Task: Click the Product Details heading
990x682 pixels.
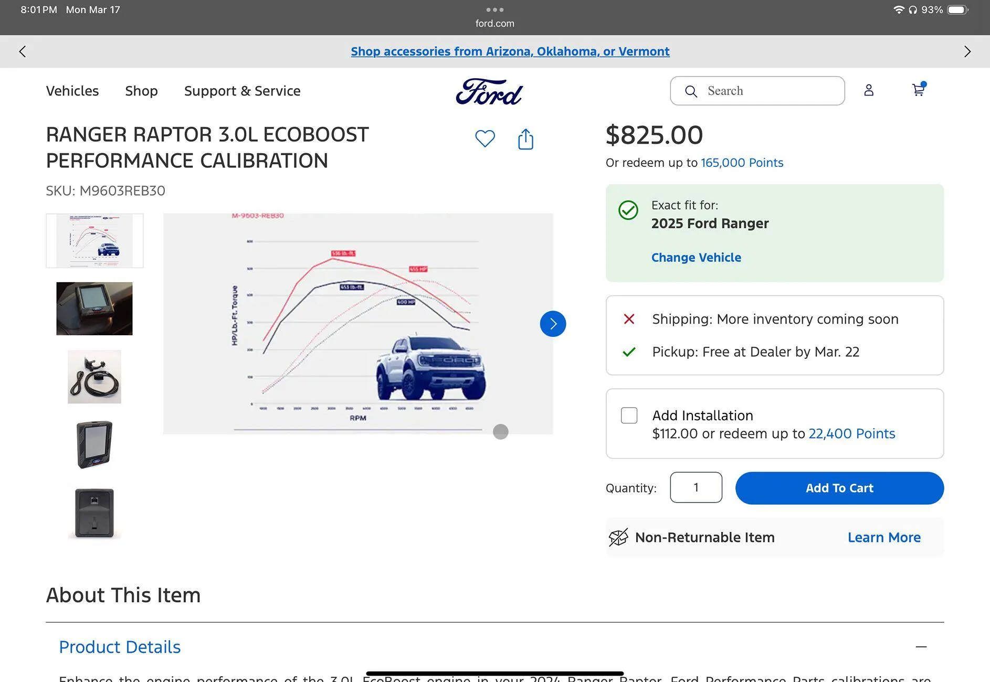Action: [x=120, y=647]
